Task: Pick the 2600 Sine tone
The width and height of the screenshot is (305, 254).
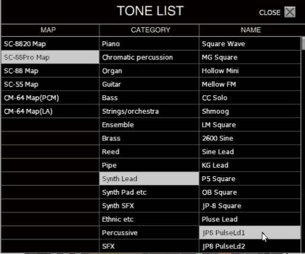Action: (x=250, y=138)
